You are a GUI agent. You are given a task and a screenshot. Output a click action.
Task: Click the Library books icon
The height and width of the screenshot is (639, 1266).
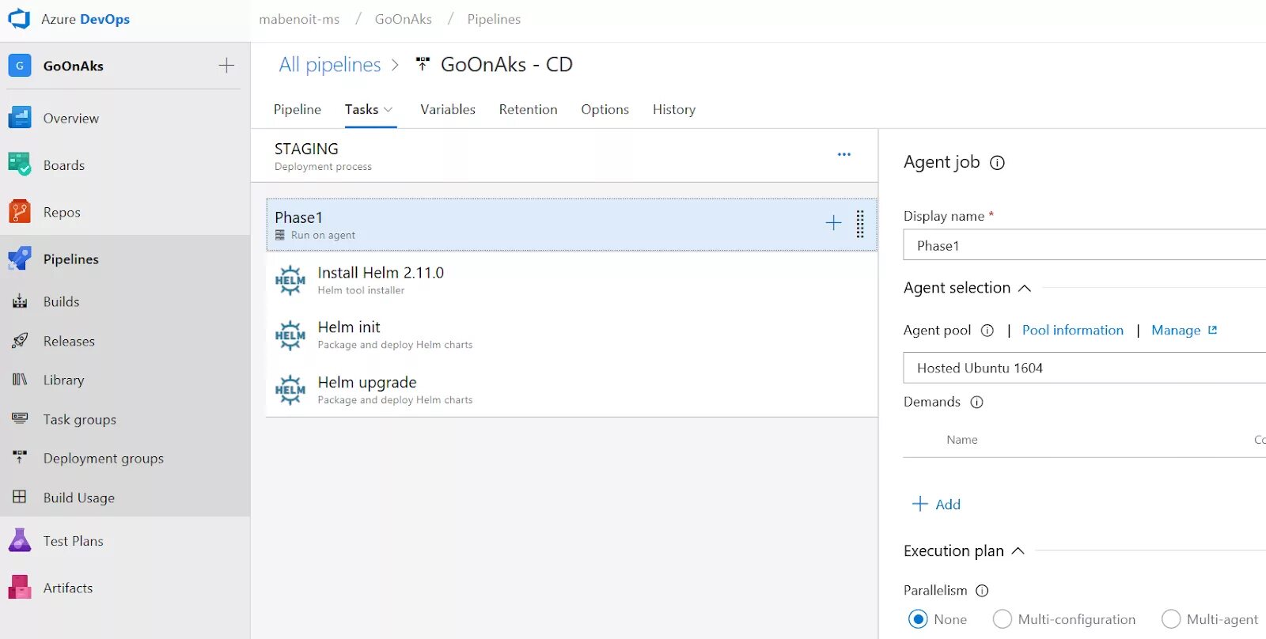click(x=20, y=380)
